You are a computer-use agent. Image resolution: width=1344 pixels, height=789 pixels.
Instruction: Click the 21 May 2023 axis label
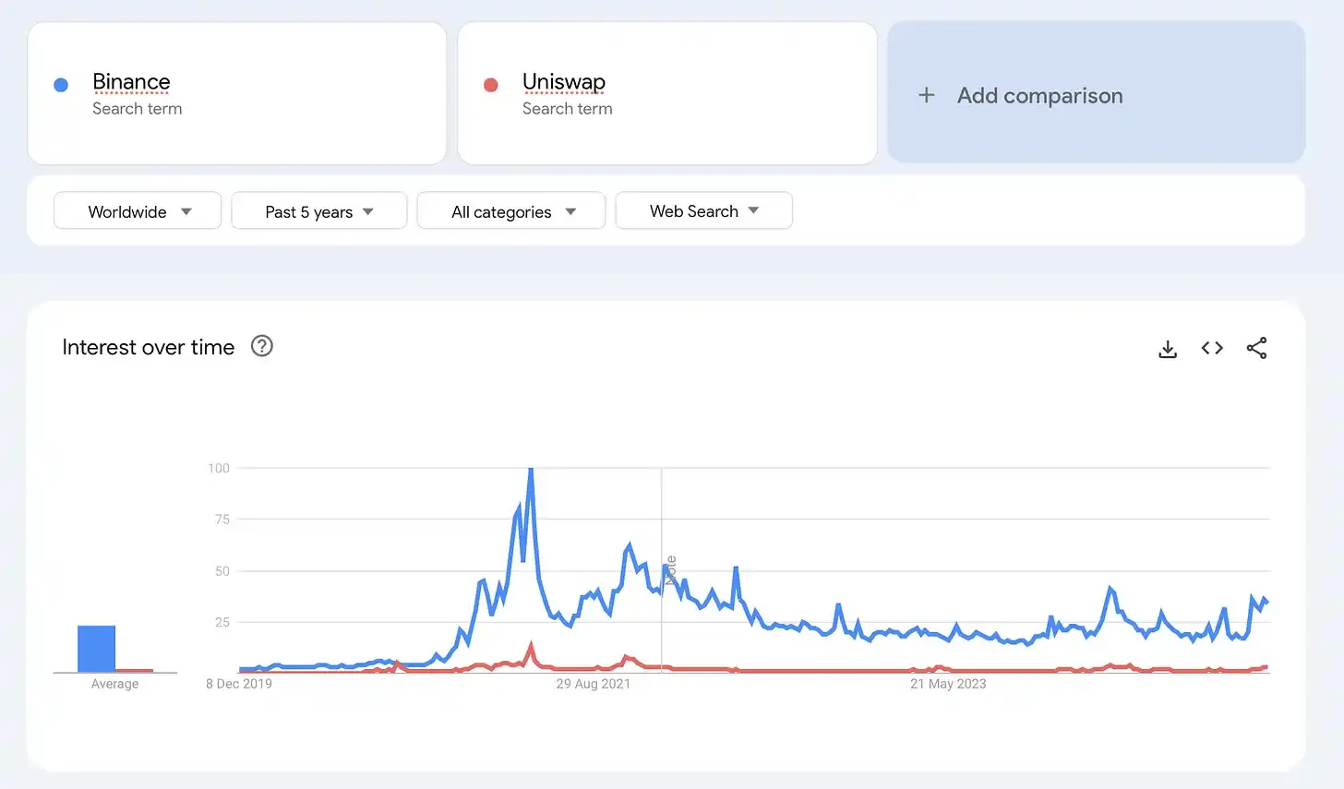pos(948,684)
